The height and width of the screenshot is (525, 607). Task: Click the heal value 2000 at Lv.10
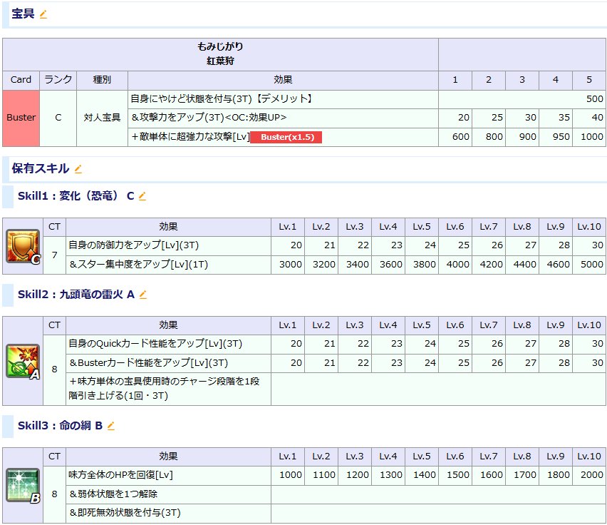(592, 475)
